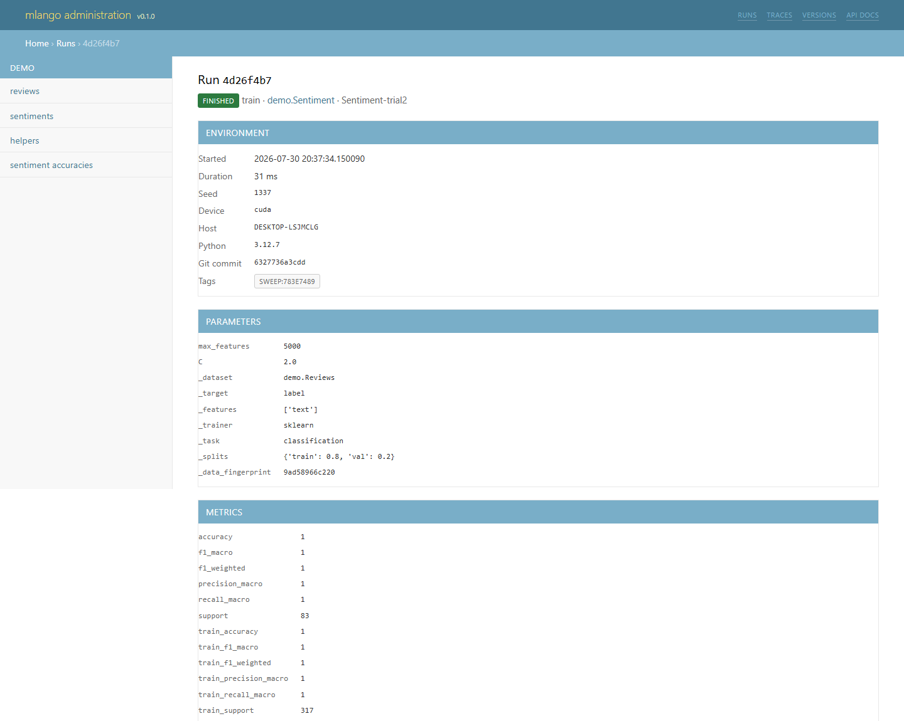
Task: Select the Git commit 6327736a3cdd
Action: [x=279, y=262]
